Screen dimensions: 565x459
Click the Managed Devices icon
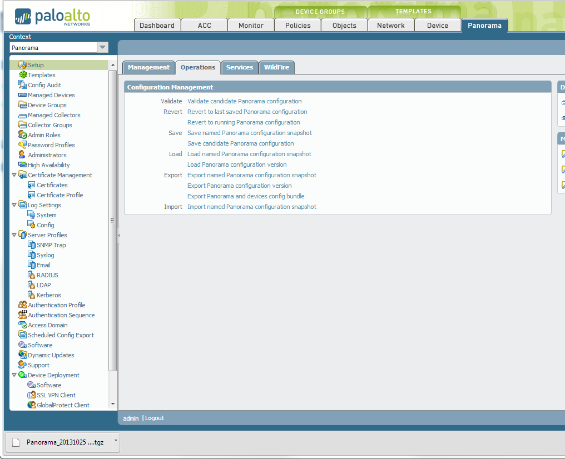(x=22, y=95)
